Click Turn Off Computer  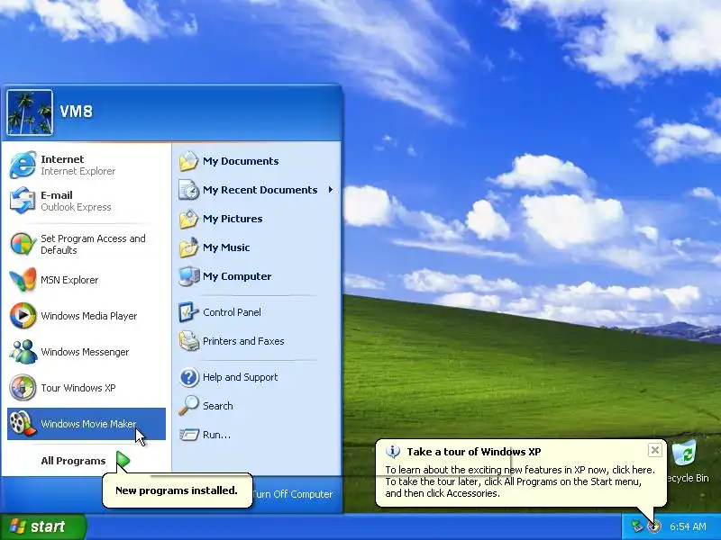[292, 494]
